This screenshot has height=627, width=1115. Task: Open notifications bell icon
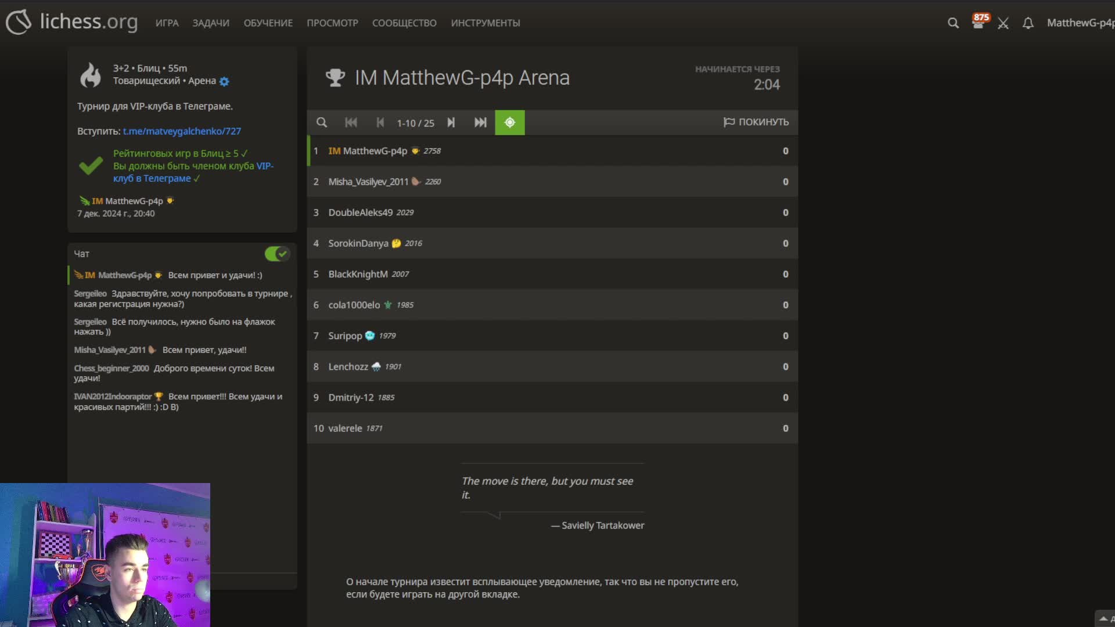click(1028, 23)
